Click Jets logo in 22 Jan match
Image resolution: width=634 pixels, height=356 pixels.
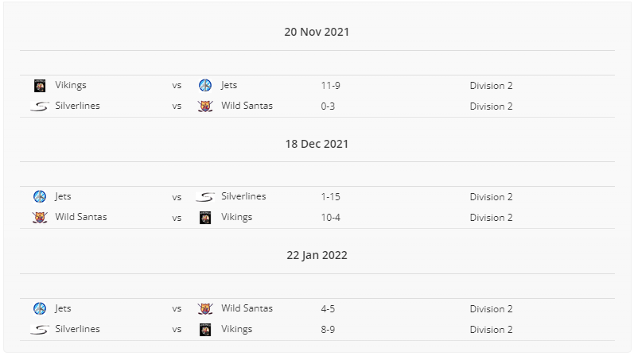click(x=40, y=309)
